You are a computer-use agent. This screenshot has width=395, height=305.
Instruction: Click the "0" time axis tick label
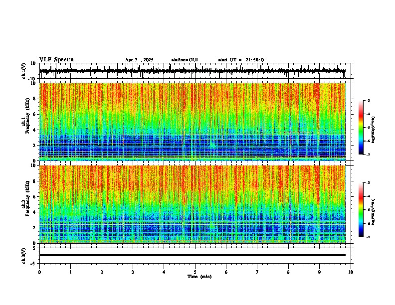(x=39, y=272)
